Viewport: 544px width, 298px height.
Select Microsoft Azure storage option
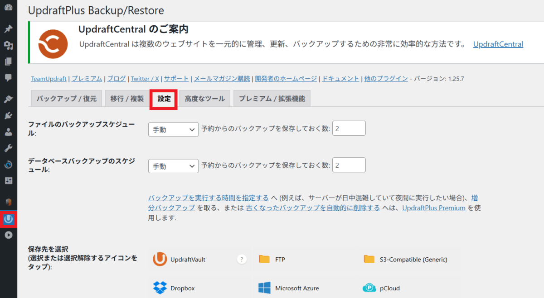pos(289,288)
